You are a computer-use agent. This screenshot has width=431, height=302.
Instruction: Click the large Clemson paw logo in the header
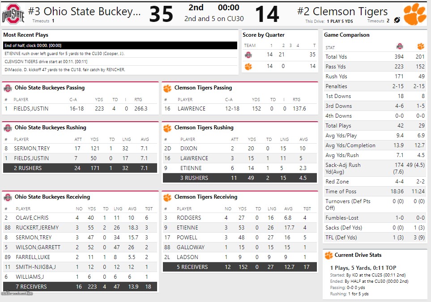coord(414,14)
